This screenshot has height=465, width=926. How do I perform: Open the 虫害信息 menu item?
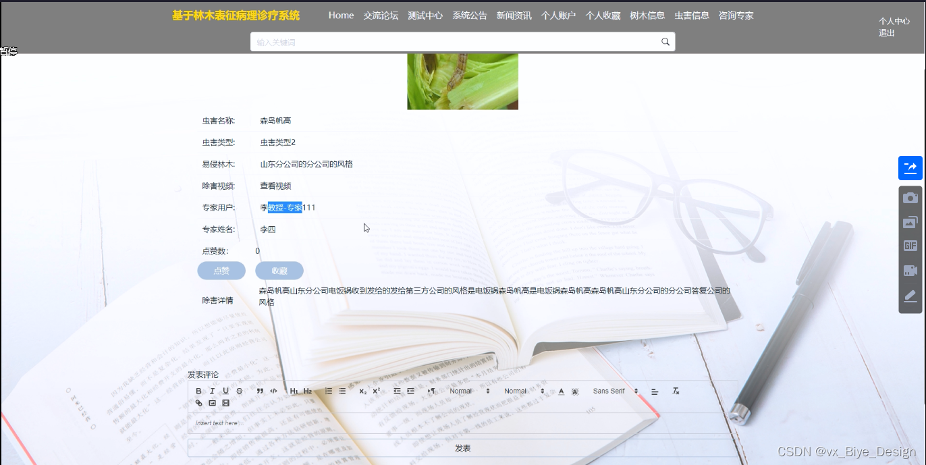point(692,16)
